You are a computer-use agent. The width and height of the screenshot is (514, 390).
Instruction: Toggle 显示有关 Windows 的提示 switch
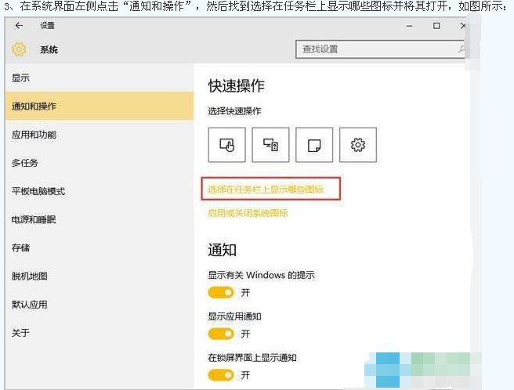coord(221,292)
